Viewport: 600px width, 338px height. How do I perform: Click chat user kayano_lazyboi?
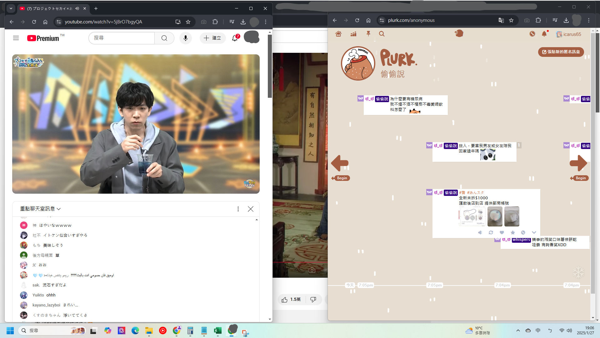point(46,305)
